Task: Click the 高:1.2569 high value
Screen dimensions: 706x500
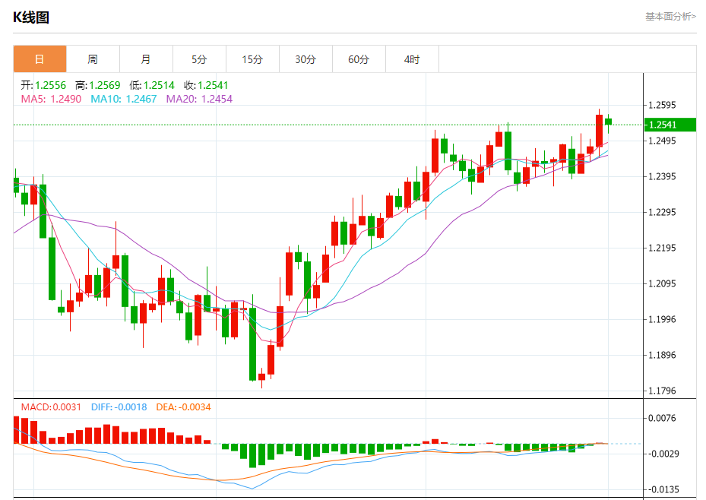Action: coord(98,85)
